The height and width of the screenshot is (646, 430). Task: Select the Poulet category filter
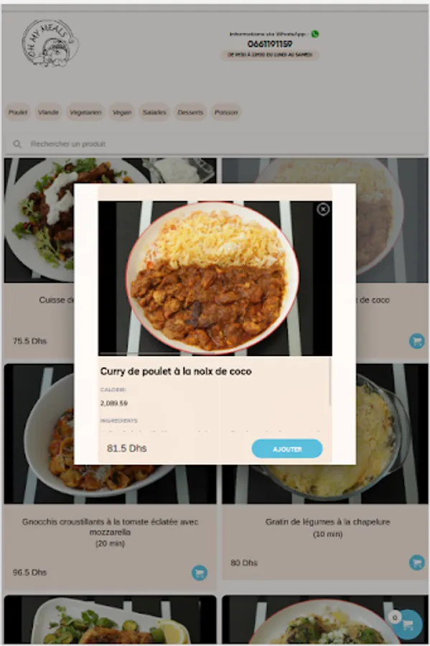18,112
